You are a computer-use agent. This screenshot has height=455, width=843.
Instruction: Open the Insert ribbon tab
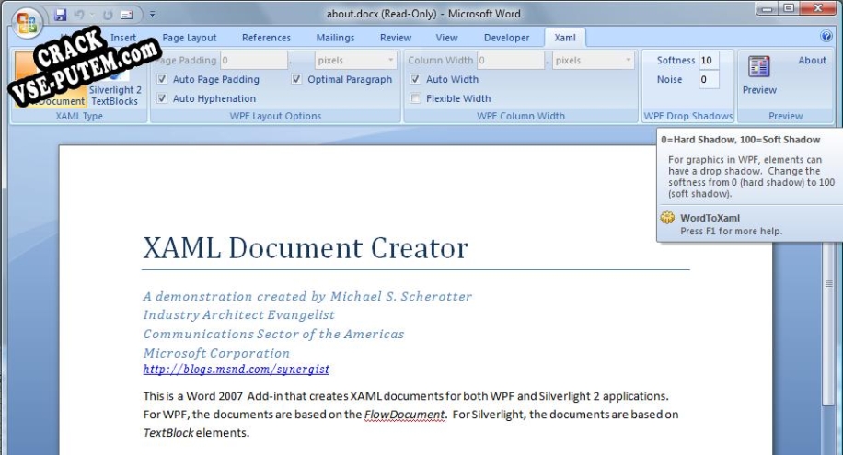[x=123, y=38]
